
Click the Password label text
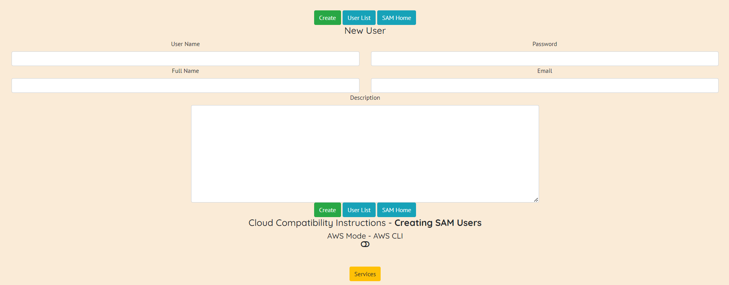[x=544, y=44]
